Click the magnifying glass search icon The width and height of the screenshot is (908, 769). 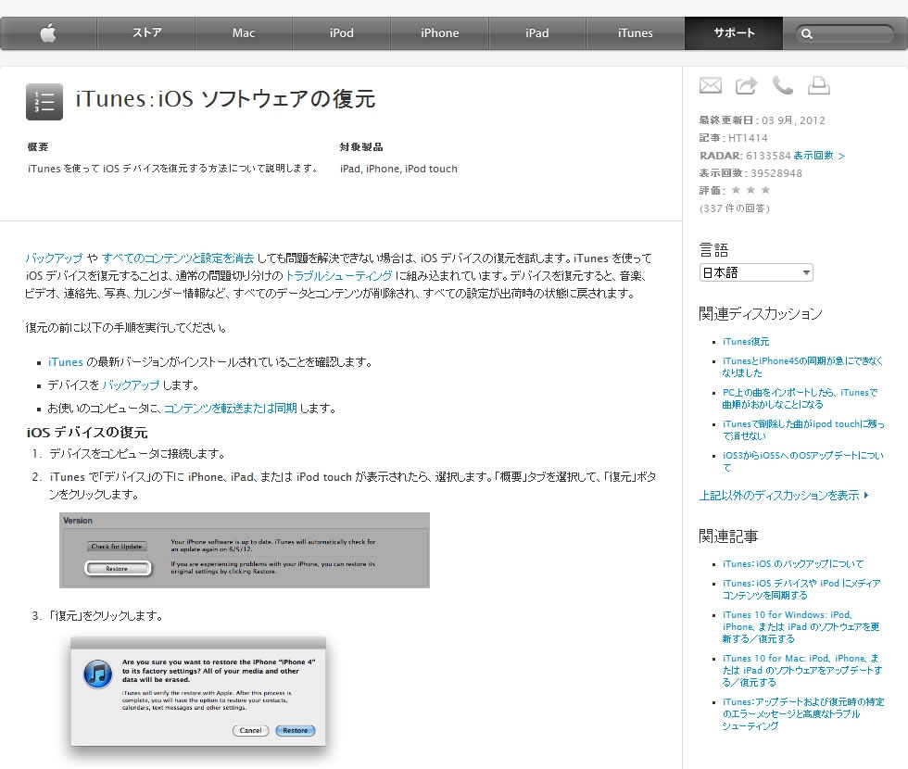tap(807, 34)
